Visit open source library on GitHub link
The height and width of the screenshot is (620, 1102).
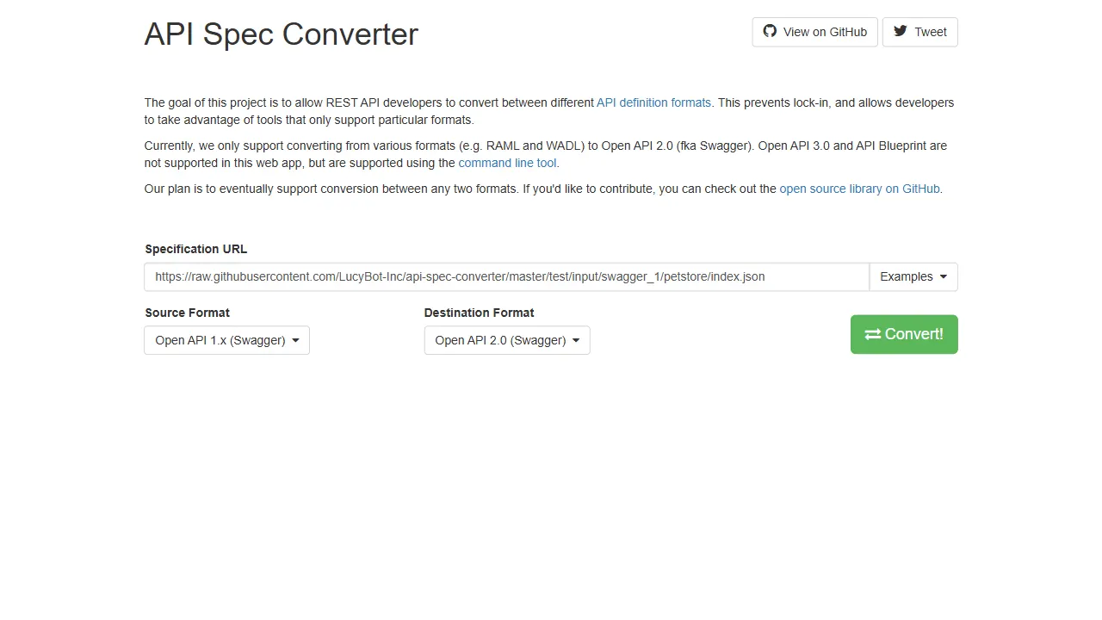859,189
